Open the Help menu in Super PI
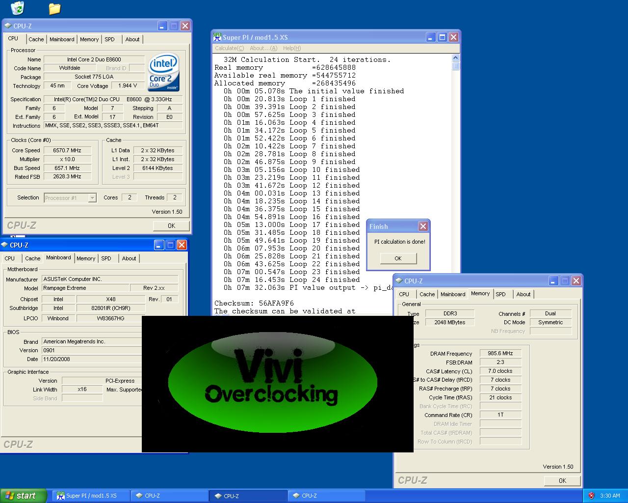Image resolution: width=628 pixels, height=503 pixels. [292, 48]
